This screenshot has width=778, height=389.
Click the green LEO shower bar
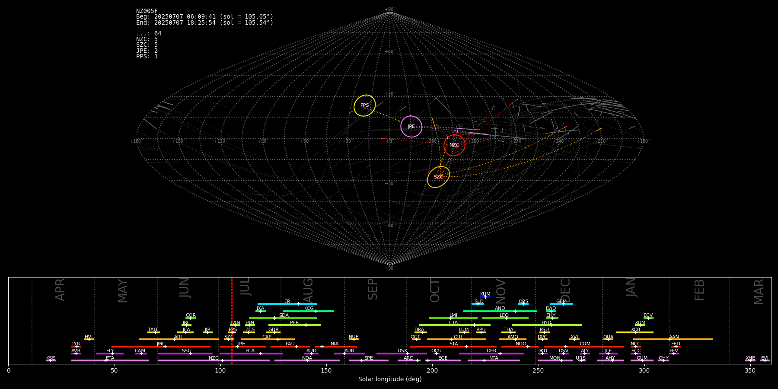pos(505,318)
